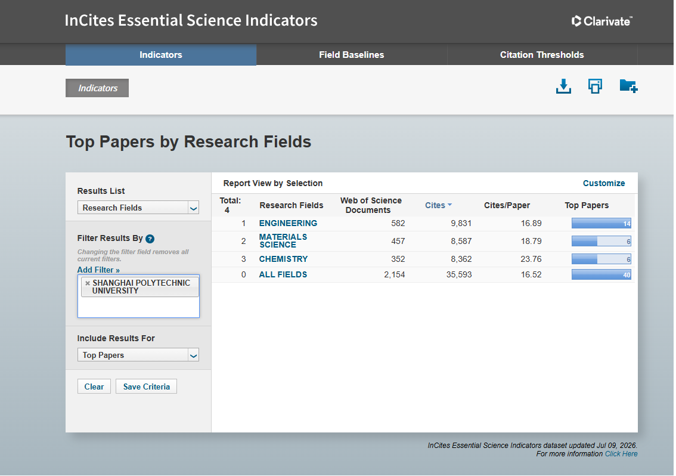Select the Chemistry cites per paper 23.76
This screenshot has height=476, width=676.
pyautogui.click(x=531, y=259)
